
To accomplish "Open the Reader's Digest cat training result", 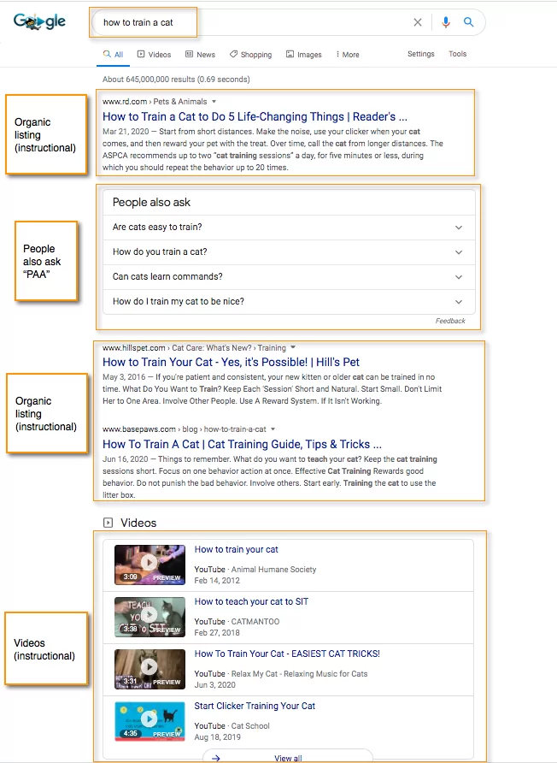I will click(x=254, y=116).
